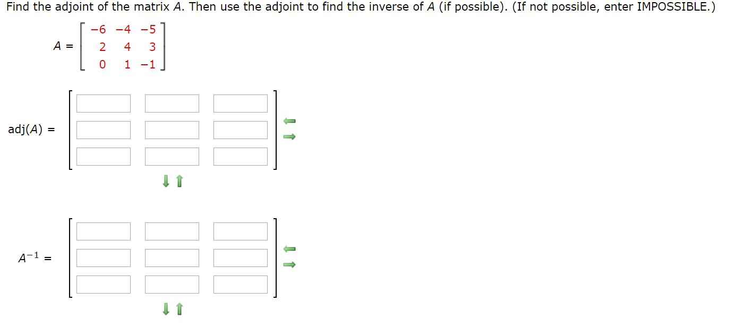The height and width of the screenshot is (327, 752).
Task: Click the adj(A) = label
Action: [30, 130]
